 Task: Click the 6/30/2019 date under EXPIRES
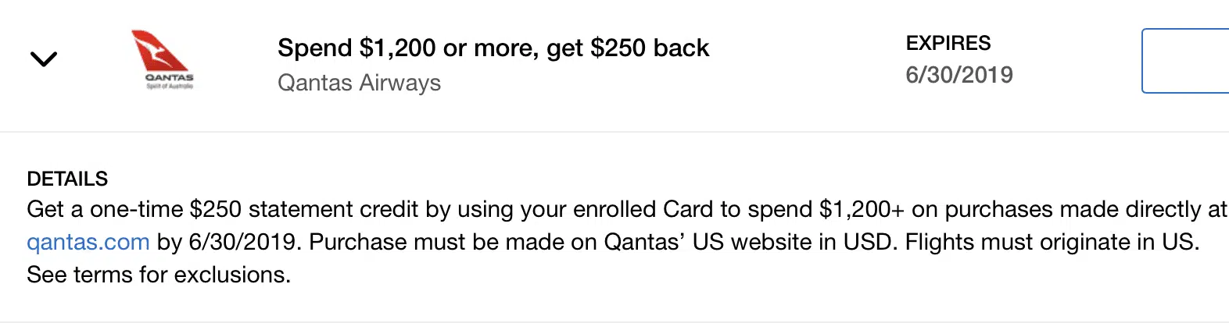[x=958, y=75]
